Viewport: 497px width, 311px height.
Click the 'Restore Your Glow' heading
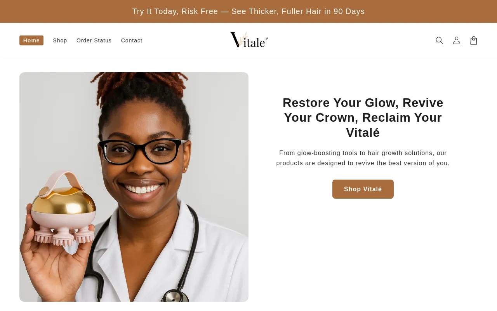(363, 118)
